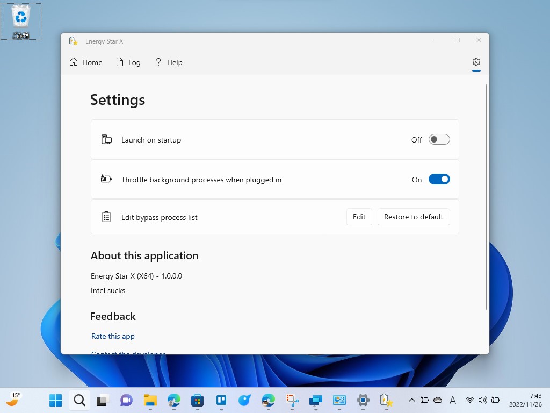Open Trello from taskbar
This screenshot has height=413, width=550.
tap(221, 400)
